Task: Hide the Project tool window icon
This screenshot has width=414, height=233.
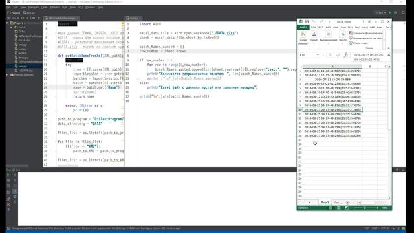Action: (x=39, y=18)
